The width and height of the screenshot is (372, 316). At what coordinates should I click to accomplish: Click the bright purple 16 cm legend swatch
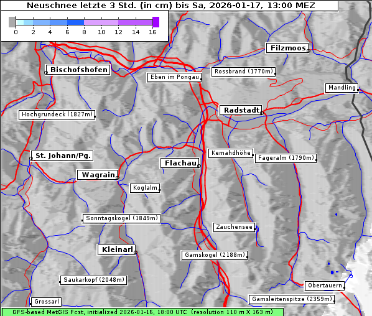[156, 22]
